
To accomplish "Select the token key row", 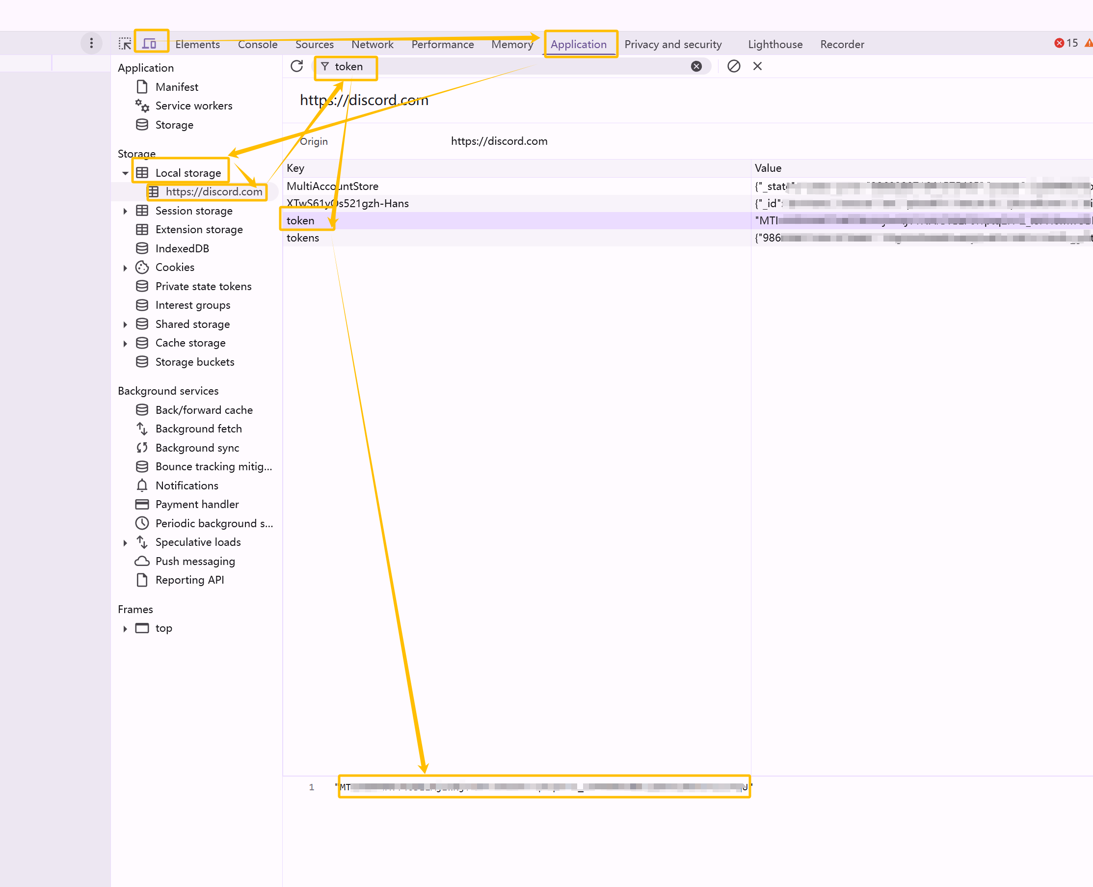I will 300,221.
